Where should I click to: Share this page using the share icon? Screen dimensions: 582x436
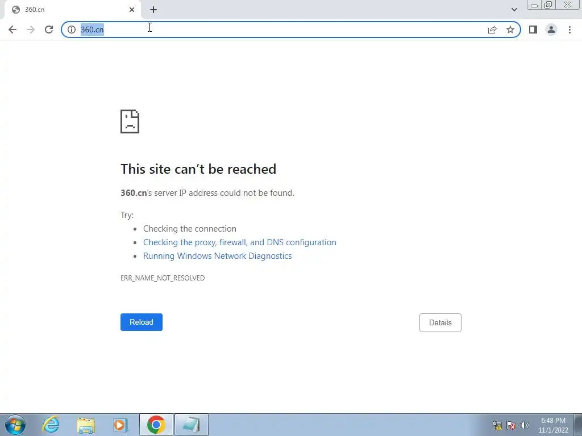(492, 30)
